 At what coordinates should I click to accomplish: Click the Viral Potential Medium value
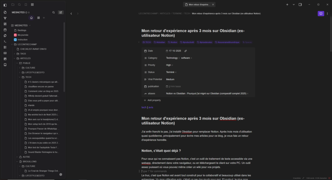tap(170, 79)
